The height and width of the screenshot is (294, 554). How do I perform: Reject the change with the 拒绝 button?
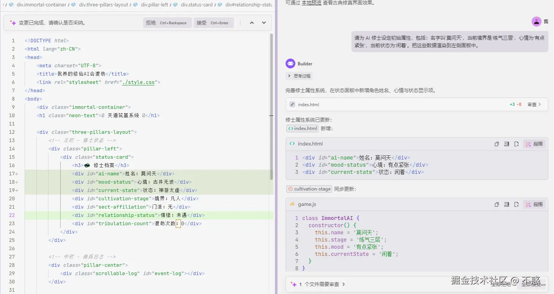pos(167,23)
